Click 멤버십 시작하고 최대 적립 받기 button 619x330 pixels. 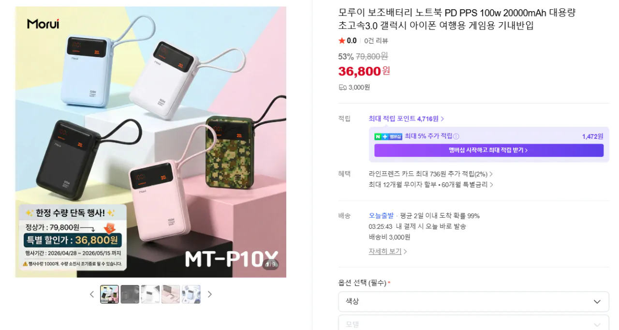click(488, 150)
